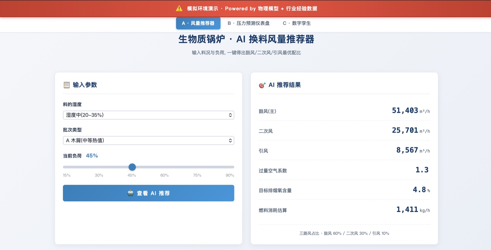Click the 60% tick label under slider

click(x=164, y=175)
